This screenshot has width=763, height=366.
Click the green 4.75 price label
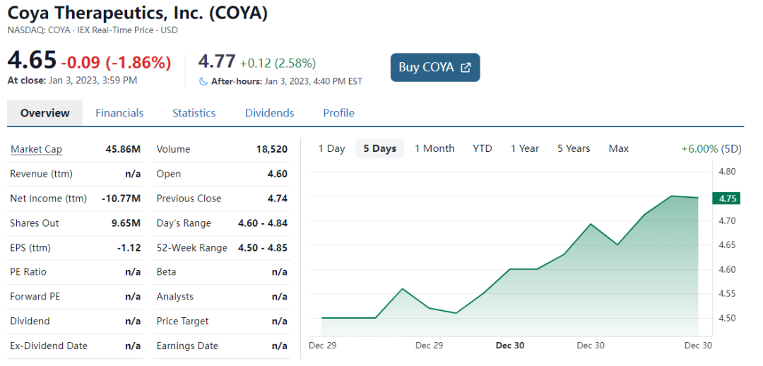[726, 199]
